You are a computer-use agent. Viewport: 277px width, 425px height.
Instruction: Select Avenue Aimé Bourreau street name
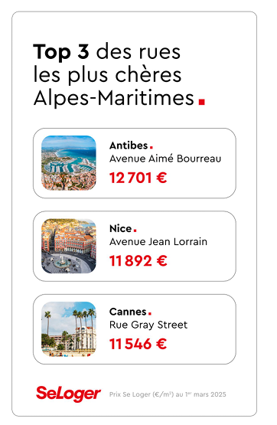tap(165, 159)
